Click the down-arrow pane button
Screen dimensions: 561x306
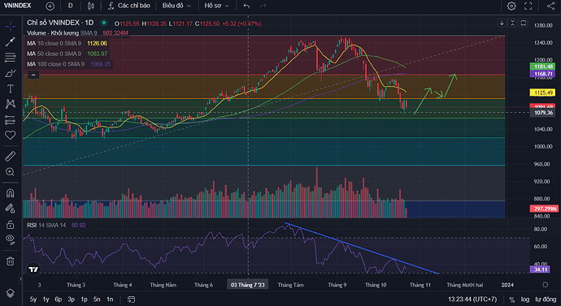[x=502, y=23]
